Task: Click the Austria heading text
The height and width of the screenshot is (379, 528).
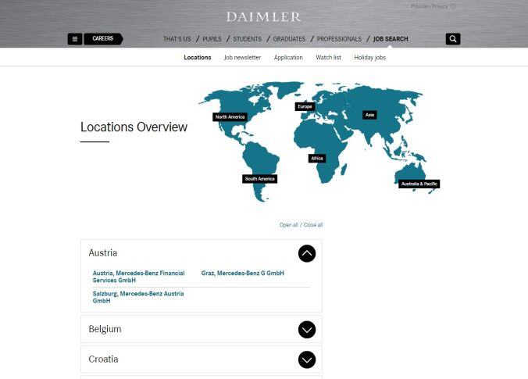Action: pos(102,253)
